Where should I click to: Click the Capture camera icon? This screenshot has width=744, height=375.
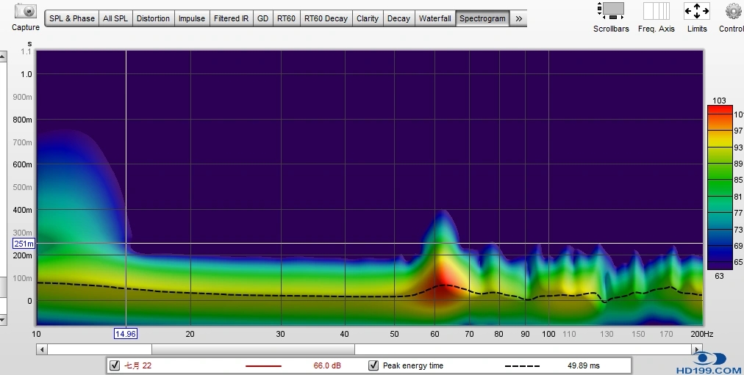pos(26,11)
